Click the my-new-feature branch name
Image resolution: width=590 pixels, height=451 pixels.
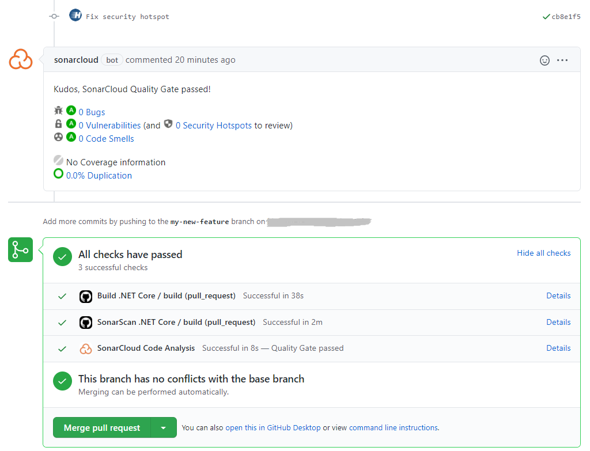point(199,222)
